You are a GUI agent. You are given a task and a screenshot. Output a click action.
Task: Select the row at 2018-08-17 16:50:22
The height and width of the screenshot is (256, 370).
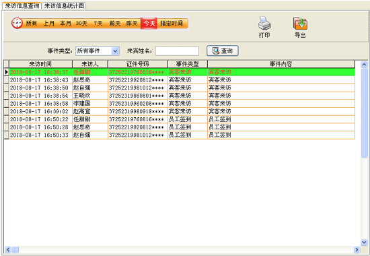tap(182, 119)
